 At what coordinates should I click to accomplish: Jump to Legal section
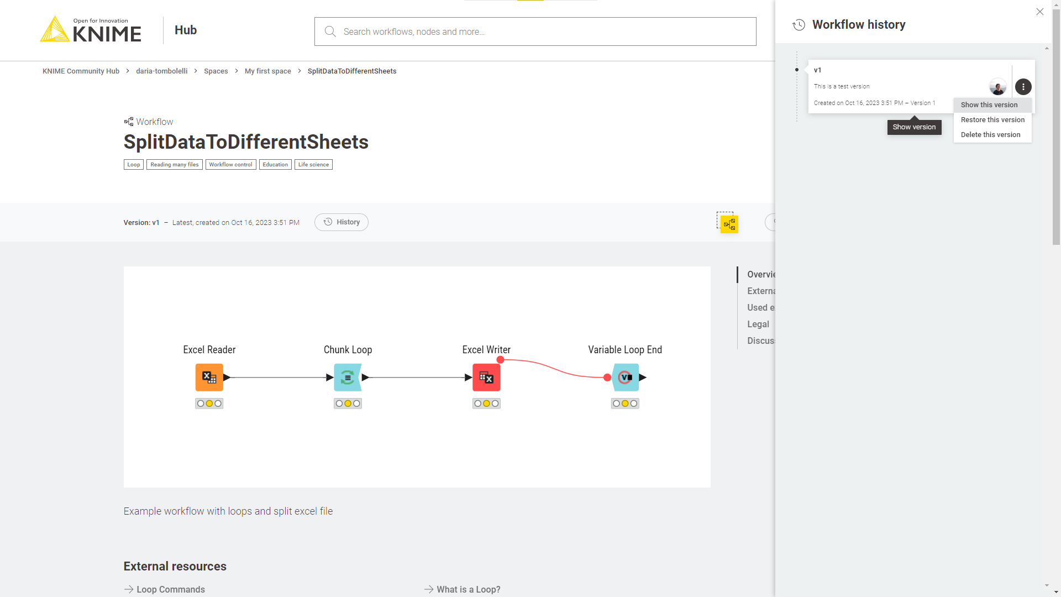coord(758,324)
